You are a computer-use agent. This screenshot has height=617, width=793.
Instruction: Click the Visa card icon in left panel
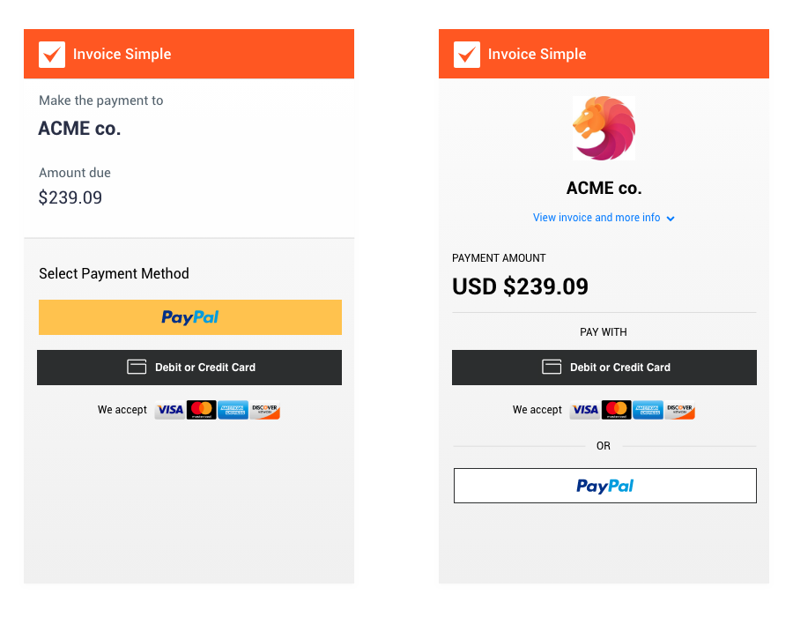[x=170, y=410]
